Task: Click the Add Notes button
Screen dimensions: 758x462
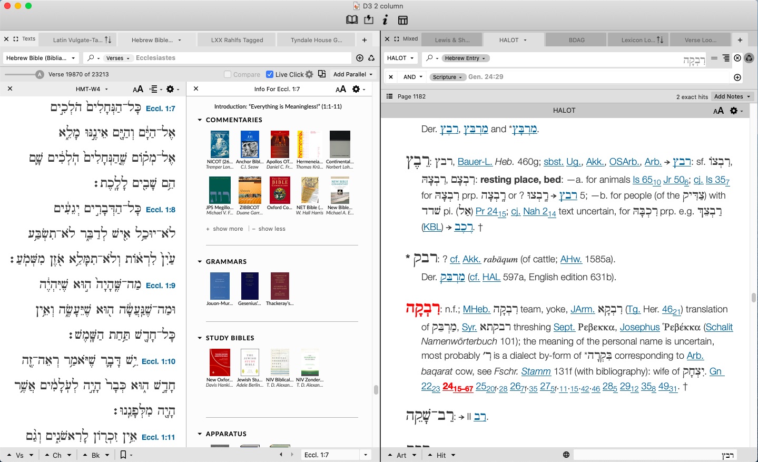Action: (x=732, y=96)
